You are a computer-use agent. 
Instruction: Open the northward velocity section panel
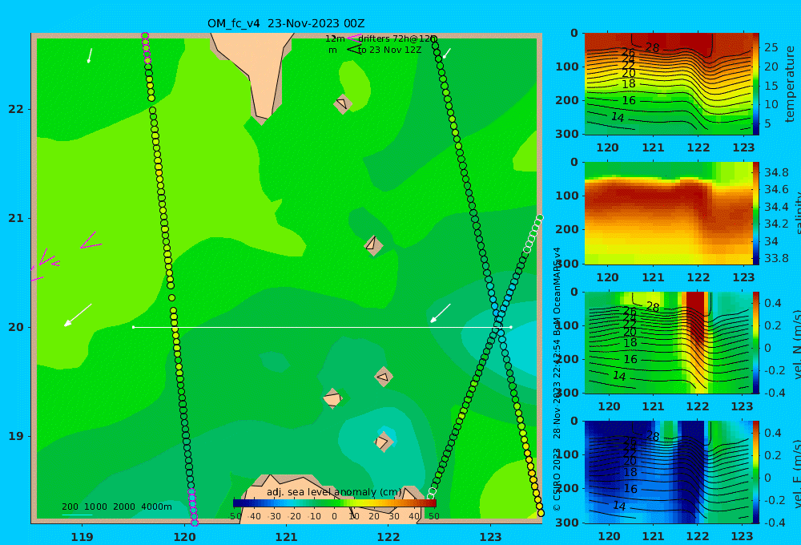click(668, 342)
